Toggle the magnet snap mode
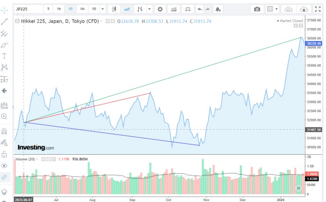The height and width of the screenshot is (202, 326). coord(4,131)
